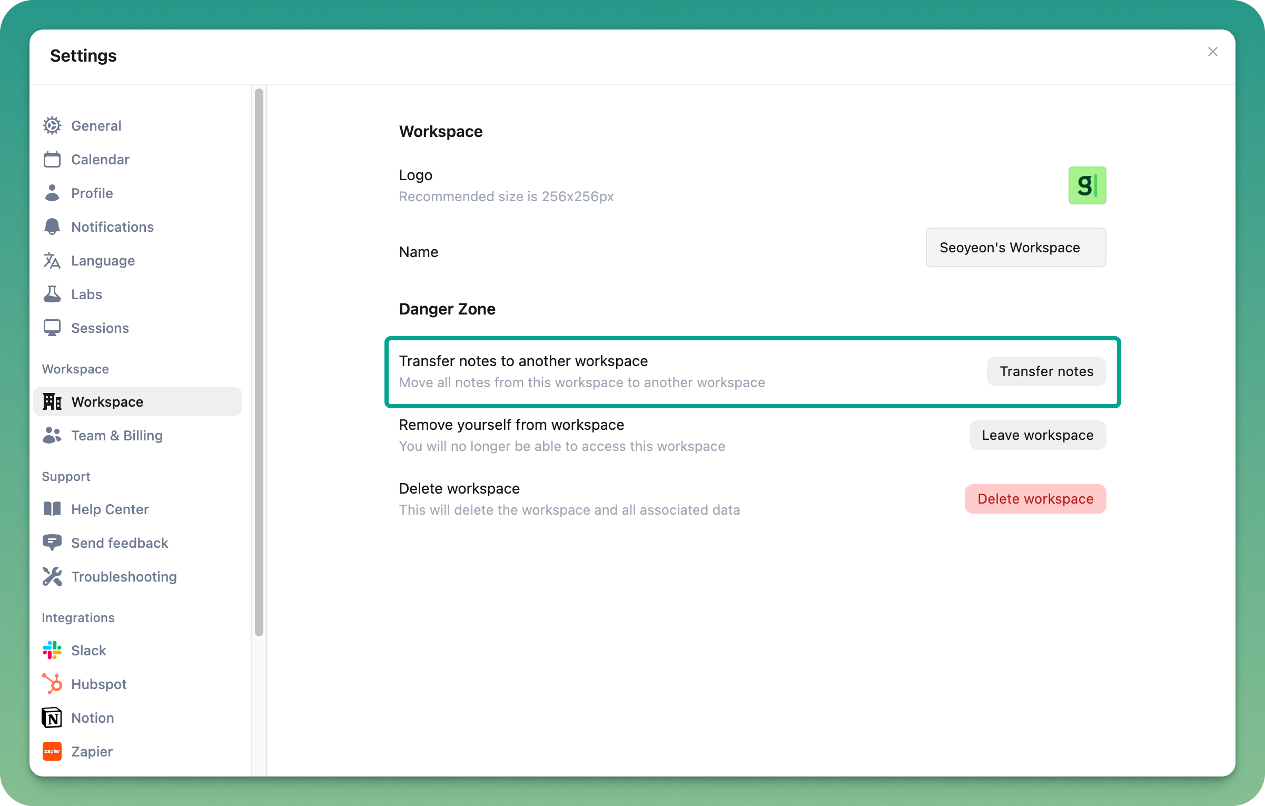Open the Troubleshooting tools icon
The height and width of the screenshot is (806, 1265).
[x=52, y=577]
